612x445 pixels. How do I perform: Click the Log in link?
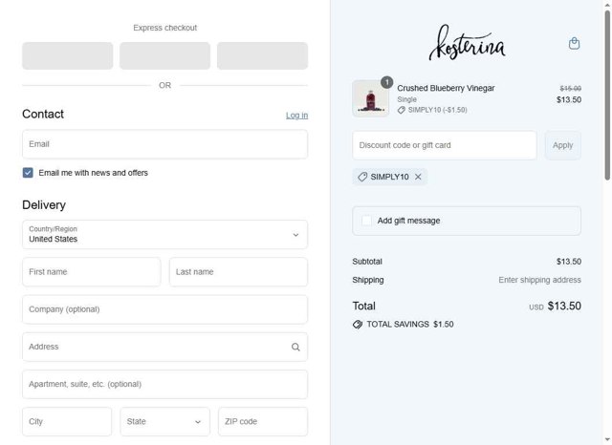[296, 116]
